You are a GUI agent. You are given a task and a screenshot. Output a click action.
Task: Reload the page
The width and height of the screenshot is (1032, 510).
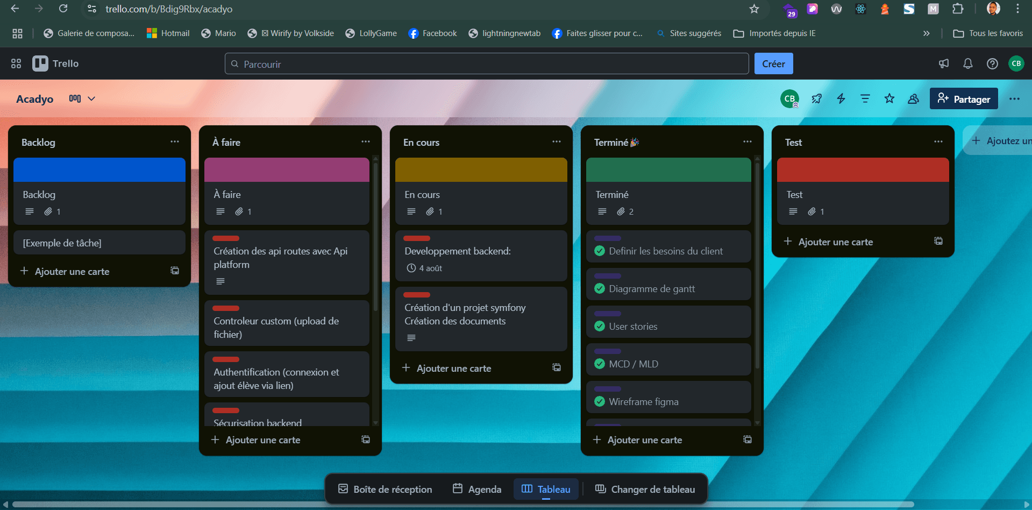(x=63, y=9)
